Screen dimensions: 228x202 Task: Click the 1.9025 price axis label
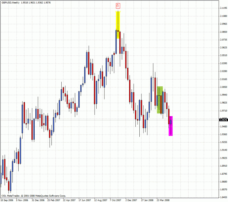pos(224,158)
